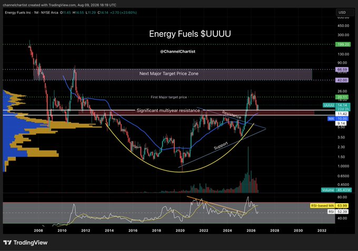The height and width of the screenshot is (251, 358).
Task: Click the 300.00 price axis tick
Action: [343, 35]
